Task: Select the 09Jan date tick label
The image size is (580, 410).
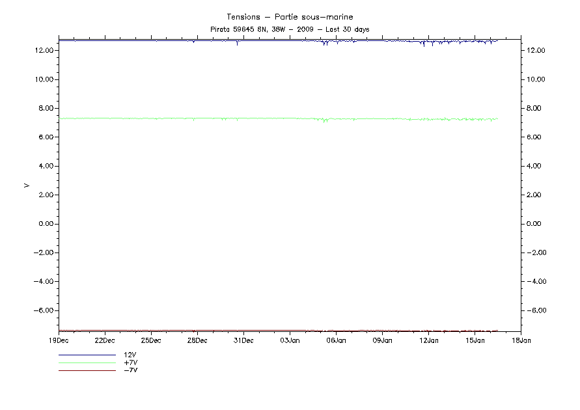Action: pos(382,340)
